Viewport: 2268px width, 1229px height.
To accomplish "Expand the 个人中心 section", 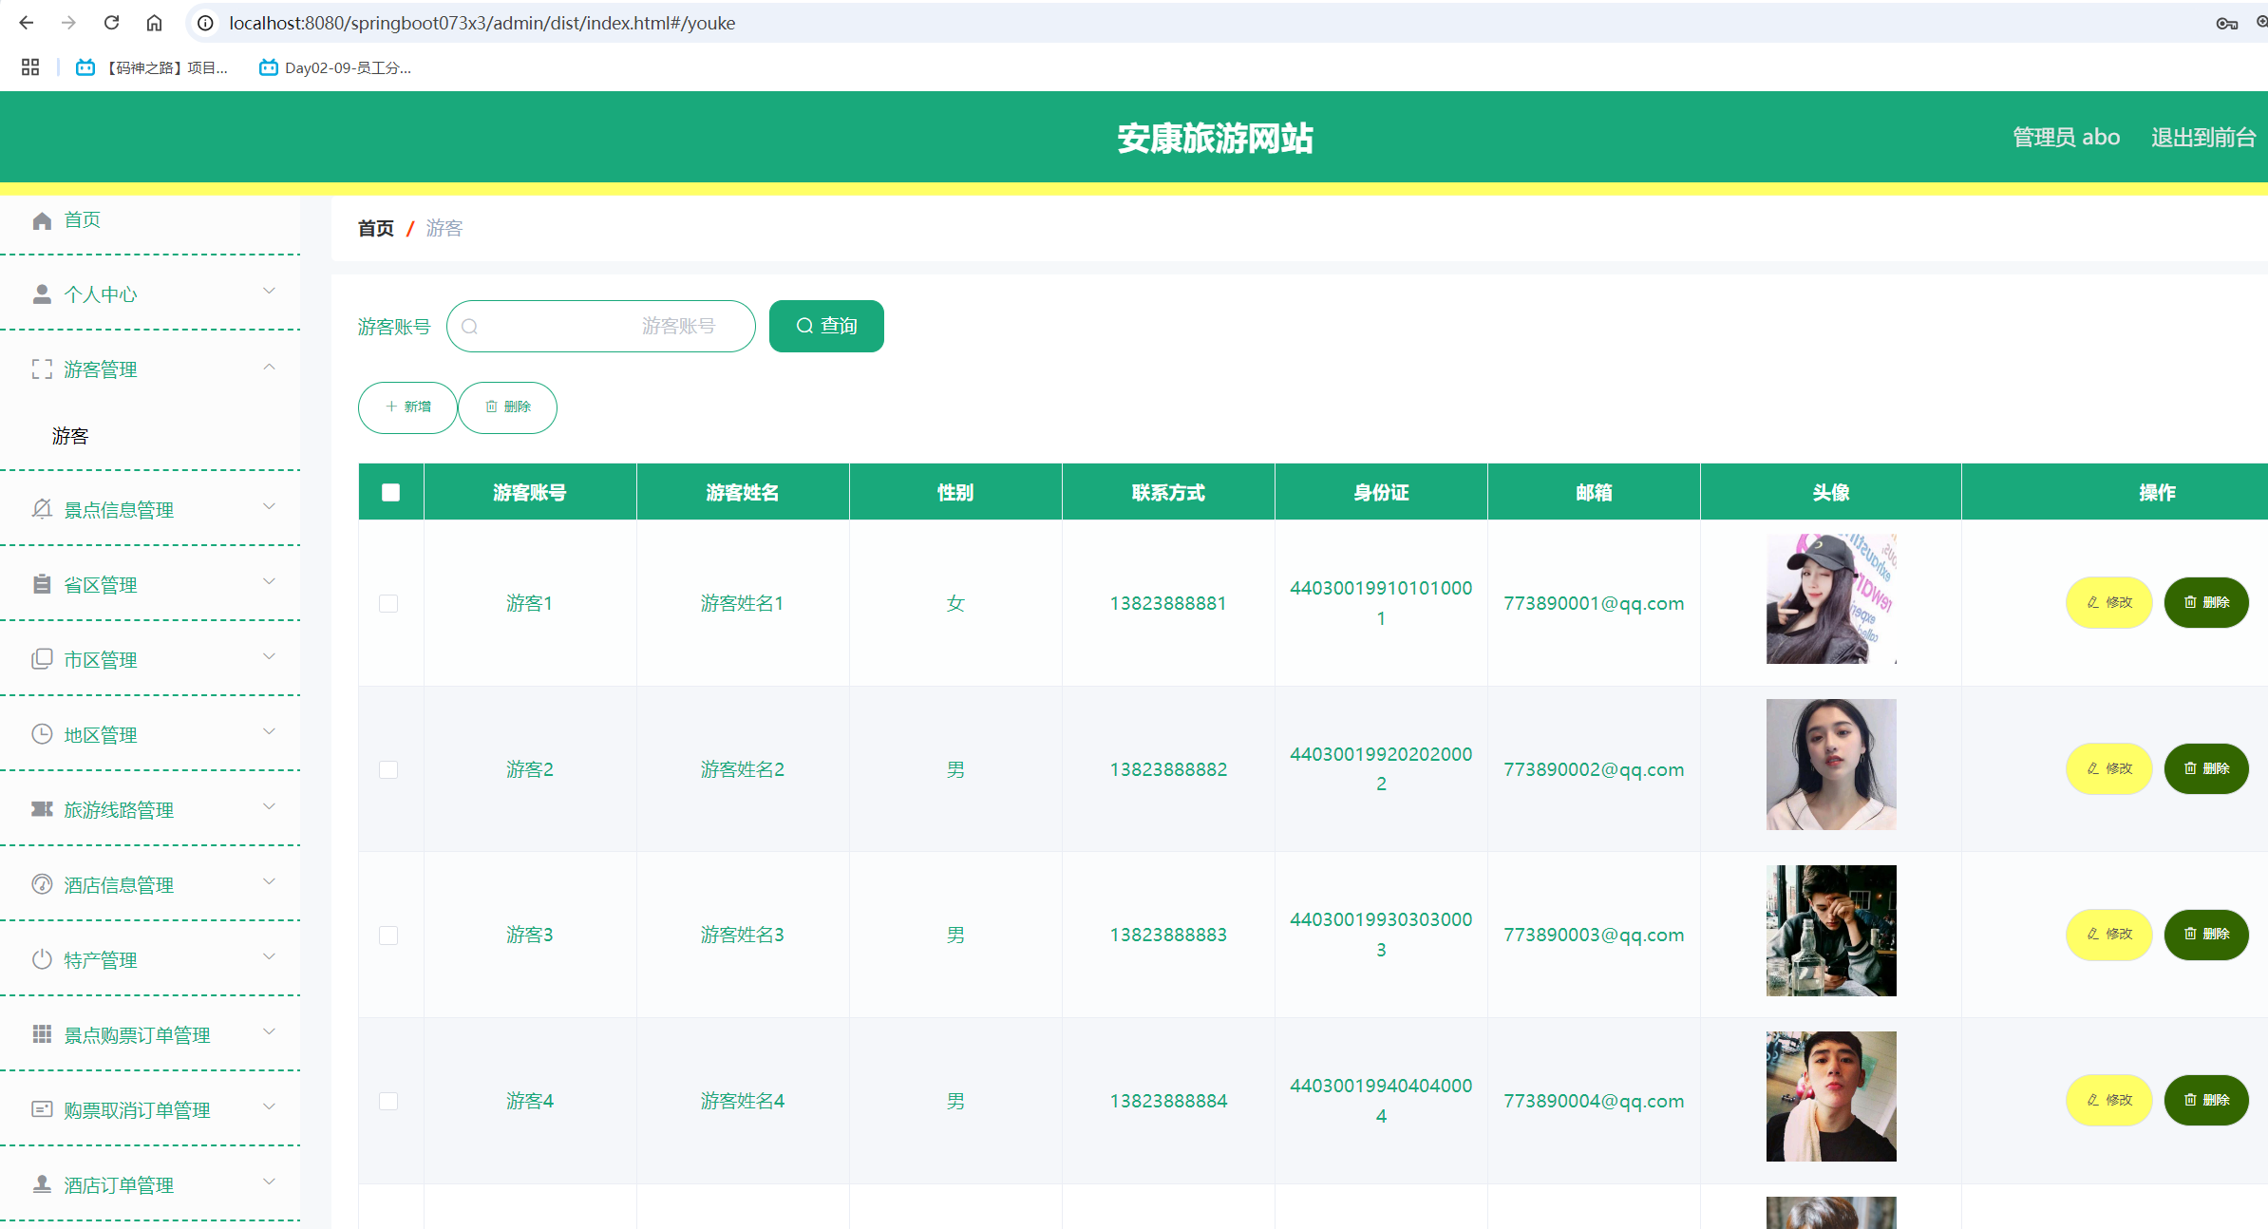I will pyautogui.click(x=269, y=291).
